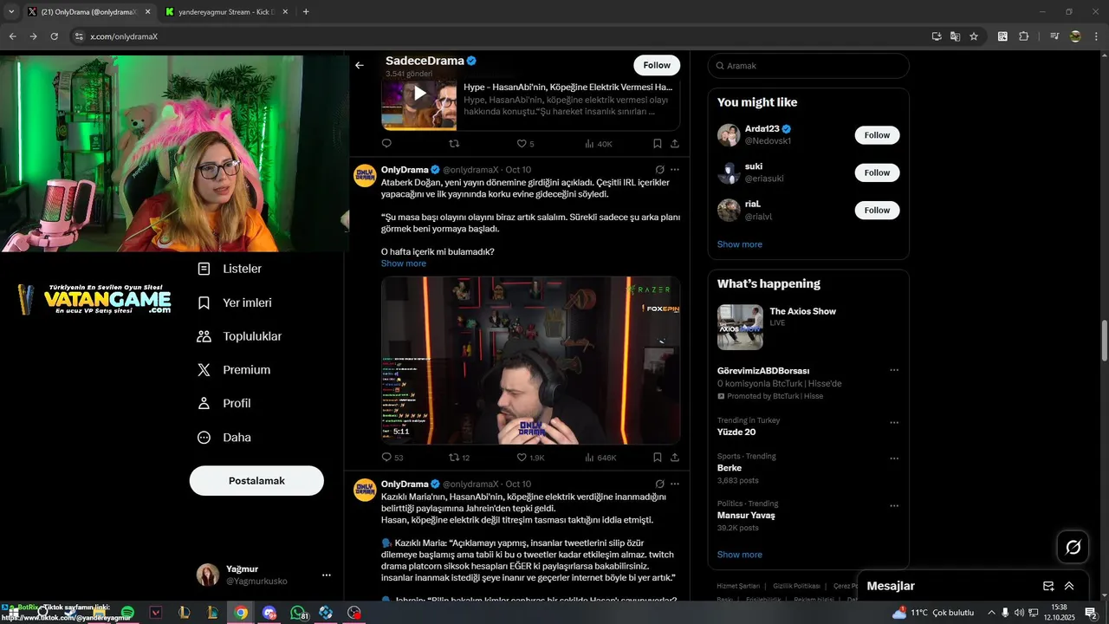
Task: Open the Chrome media control icon
Action: click(x=1054, y=36)
